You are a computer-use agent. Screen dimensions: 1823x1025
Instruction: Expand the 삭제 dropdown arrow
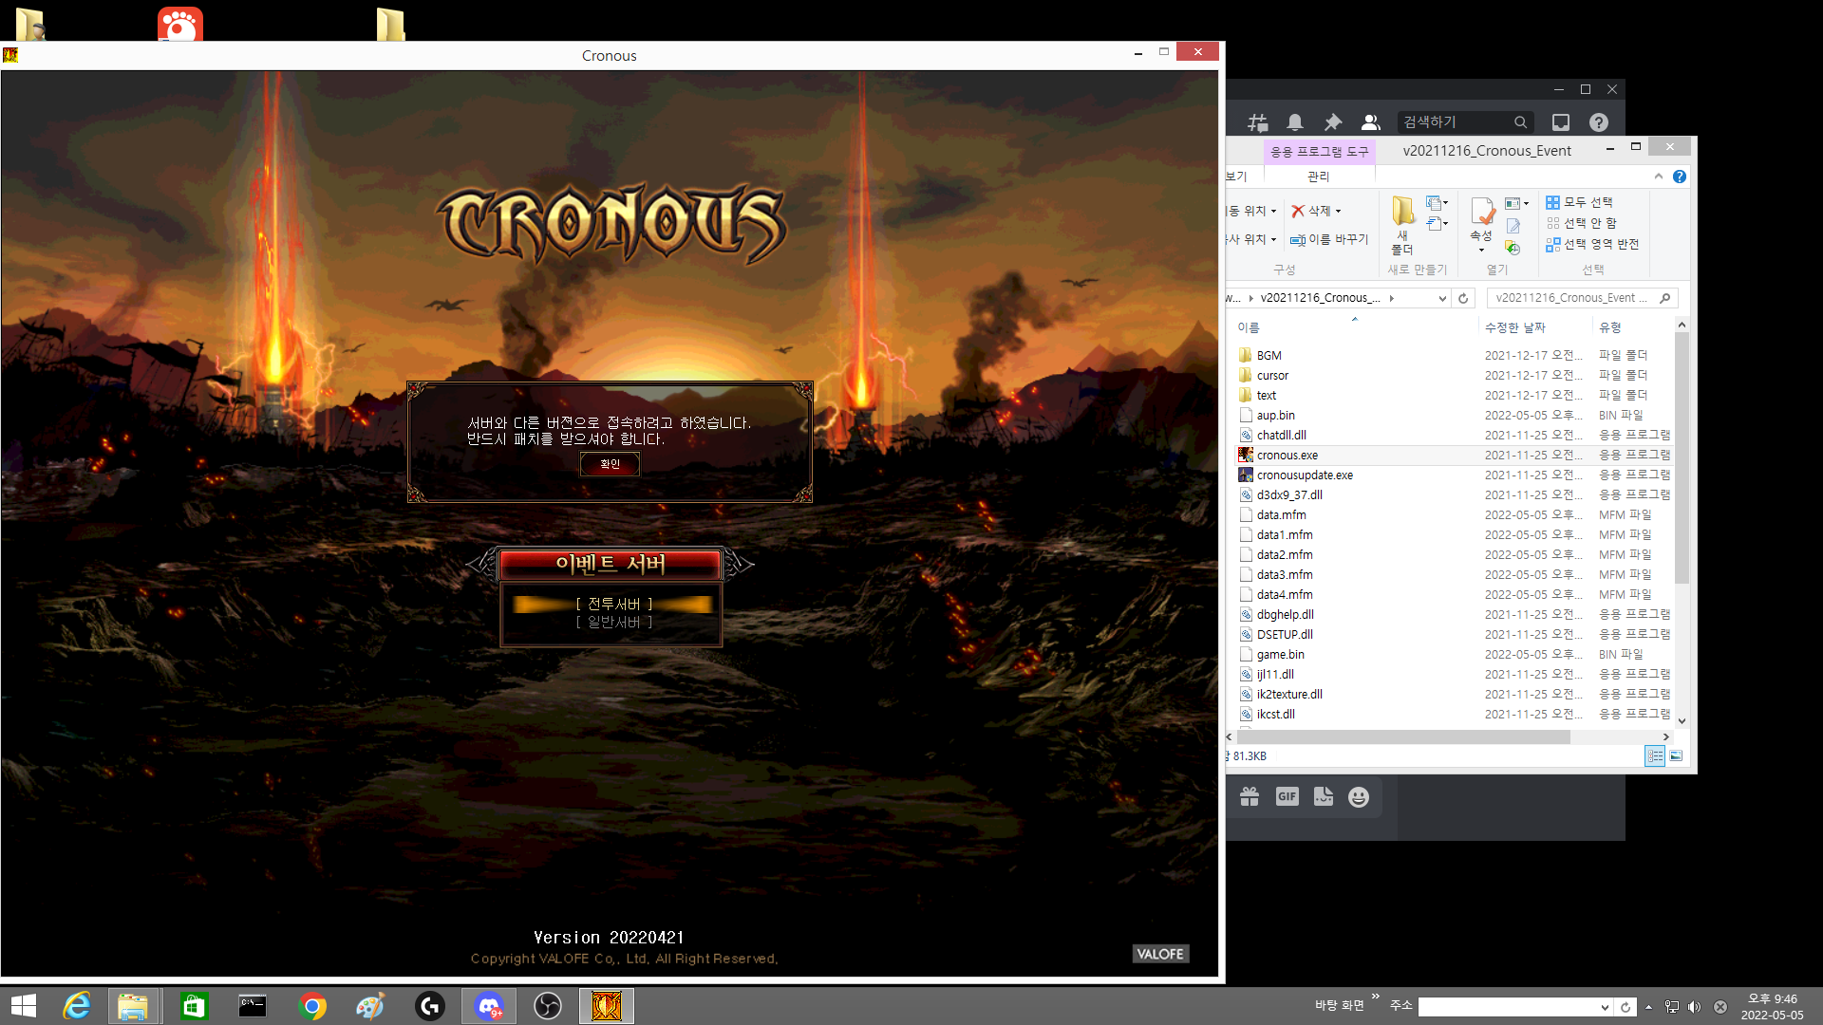[x=1339, y=211]
